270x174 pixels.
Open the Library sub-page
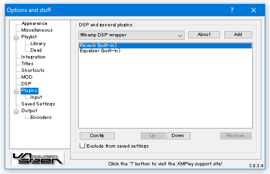click(x=38, y=44)
